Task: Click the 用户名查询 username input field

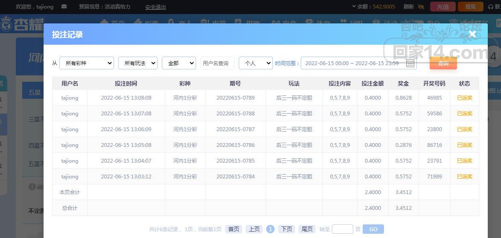Action: coord(218,63)
